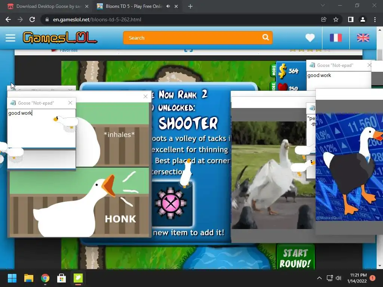Close the left Goose Not-epad window
The image size is (383, 287).
(x=70, y=103)
